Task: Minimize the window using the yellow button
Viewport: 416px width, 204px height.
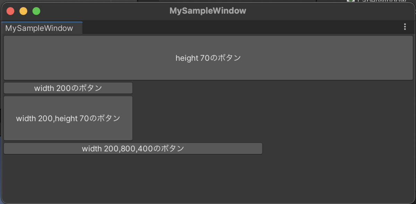Action: click(23, 11)
